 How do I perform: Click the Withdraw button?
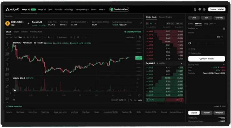219,113
